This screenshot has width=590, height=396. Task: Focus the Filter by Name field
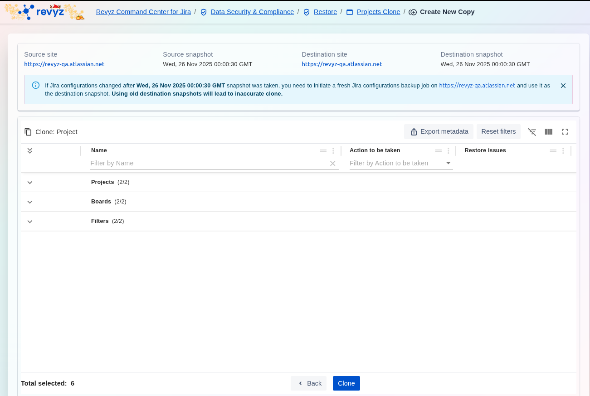coord(208,163)
